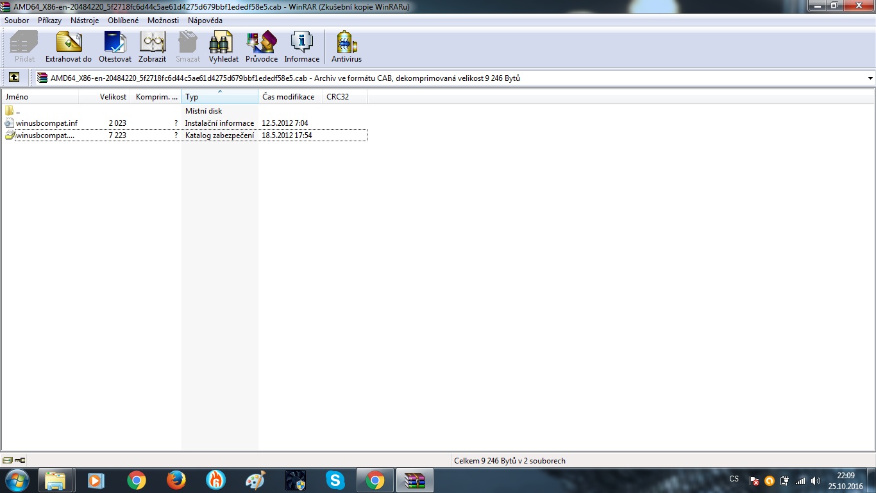Click the archive books icon in address bar
The image size is (876, 493).
pos(42,78)
